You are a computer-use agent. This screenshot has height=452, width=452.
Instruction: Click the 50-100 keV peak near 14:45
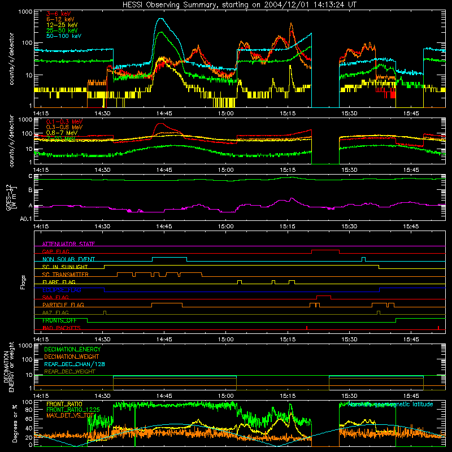click(x=160, y=19)
